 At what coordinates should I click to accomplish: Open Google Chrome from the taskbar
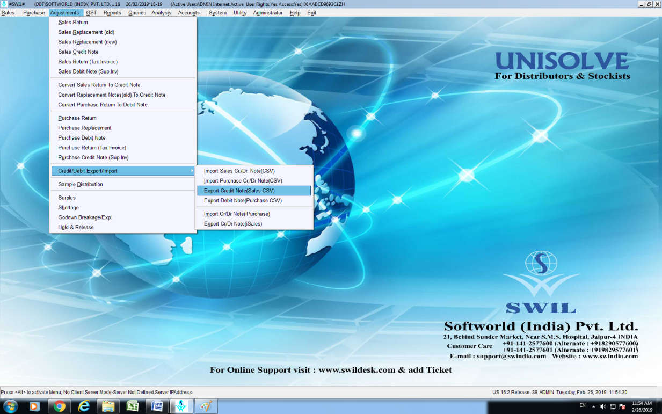coord(59,406)
